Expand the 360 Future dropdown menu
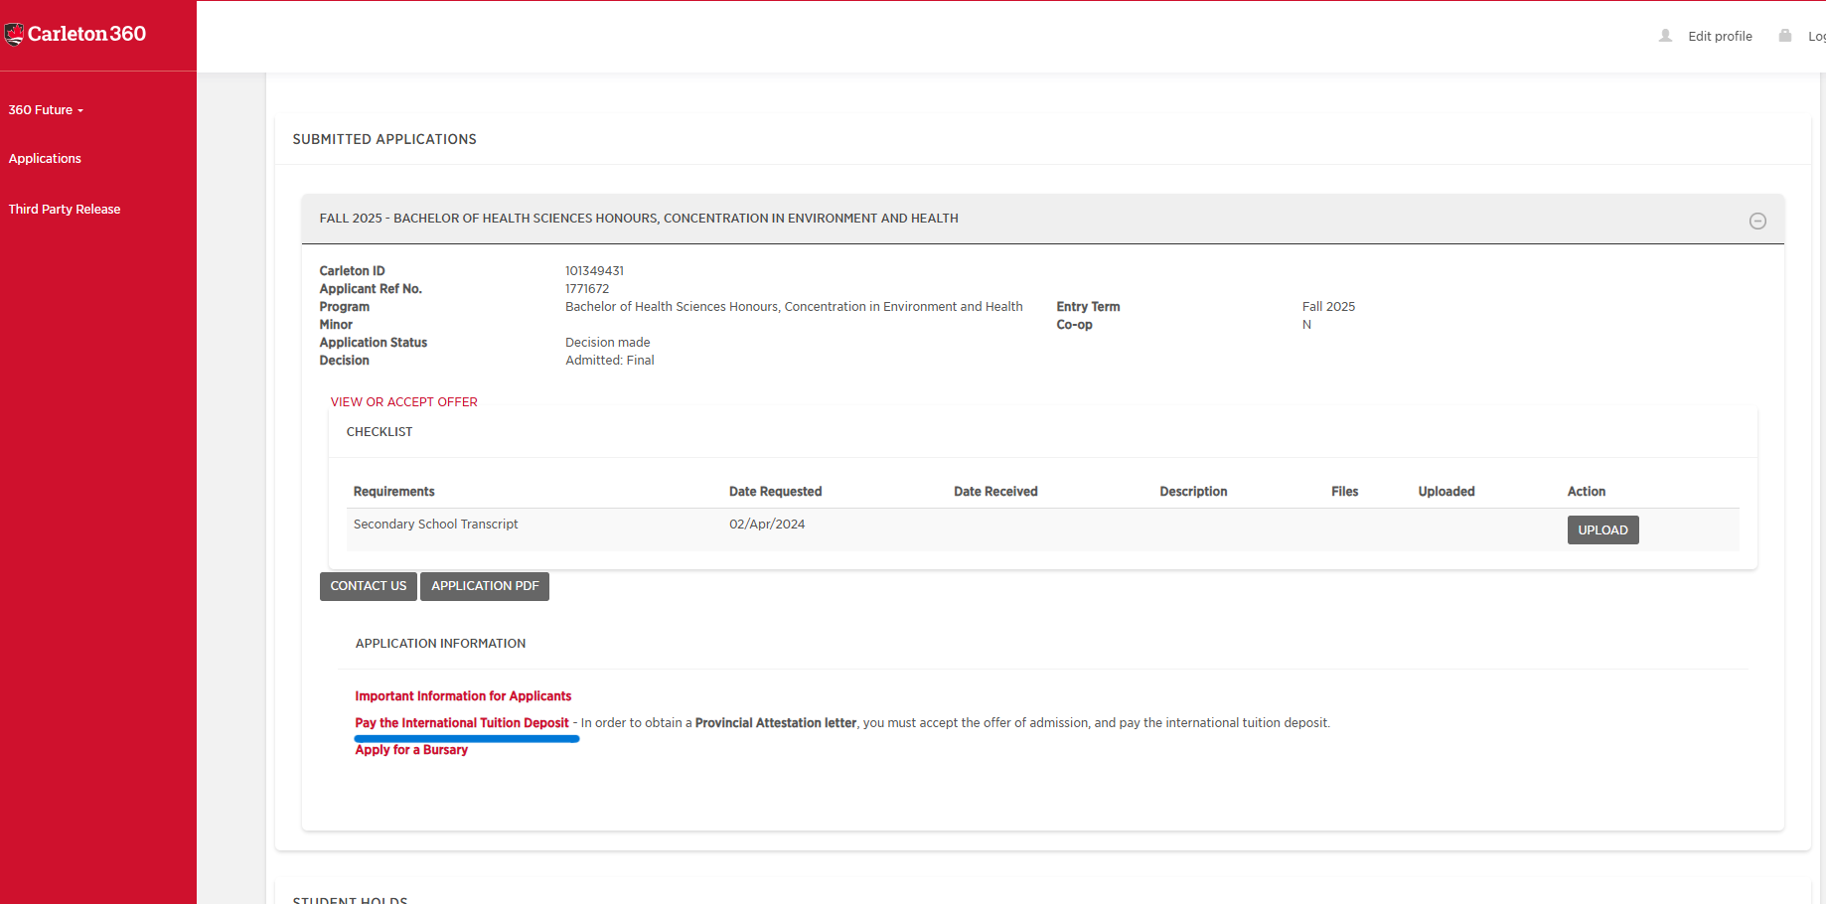 pos(46,110)
